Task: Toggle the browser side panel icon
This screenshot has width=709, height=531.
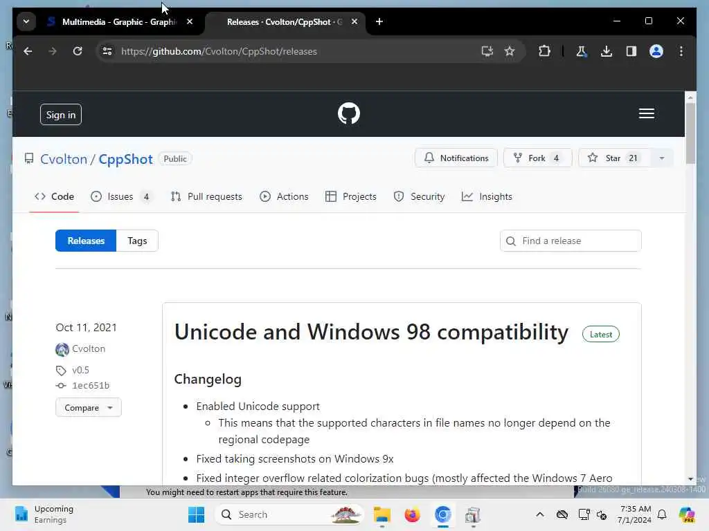Action: 631,51
